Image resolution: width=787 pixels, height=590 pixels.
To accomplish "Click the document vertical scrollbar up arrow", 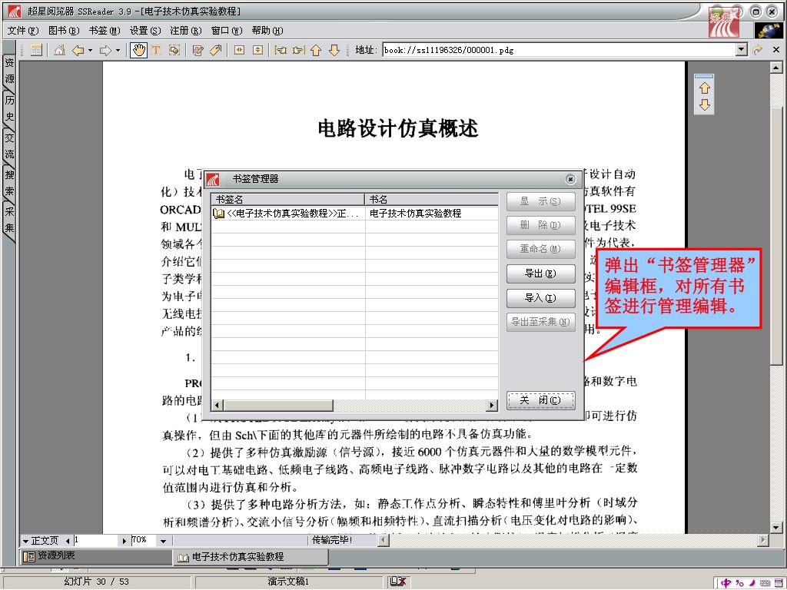I will (776, 68).
